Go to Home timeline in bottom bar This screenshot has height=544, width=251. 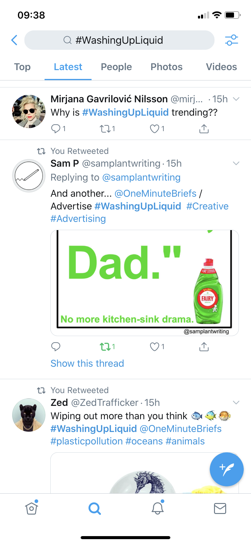point(32,508)
